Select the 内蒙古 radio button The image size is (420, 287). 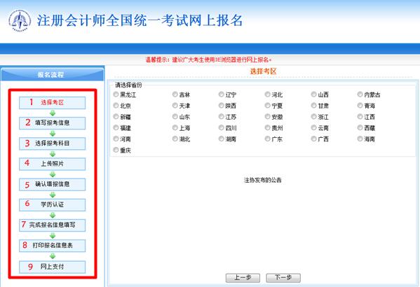[x=360, y=94]
